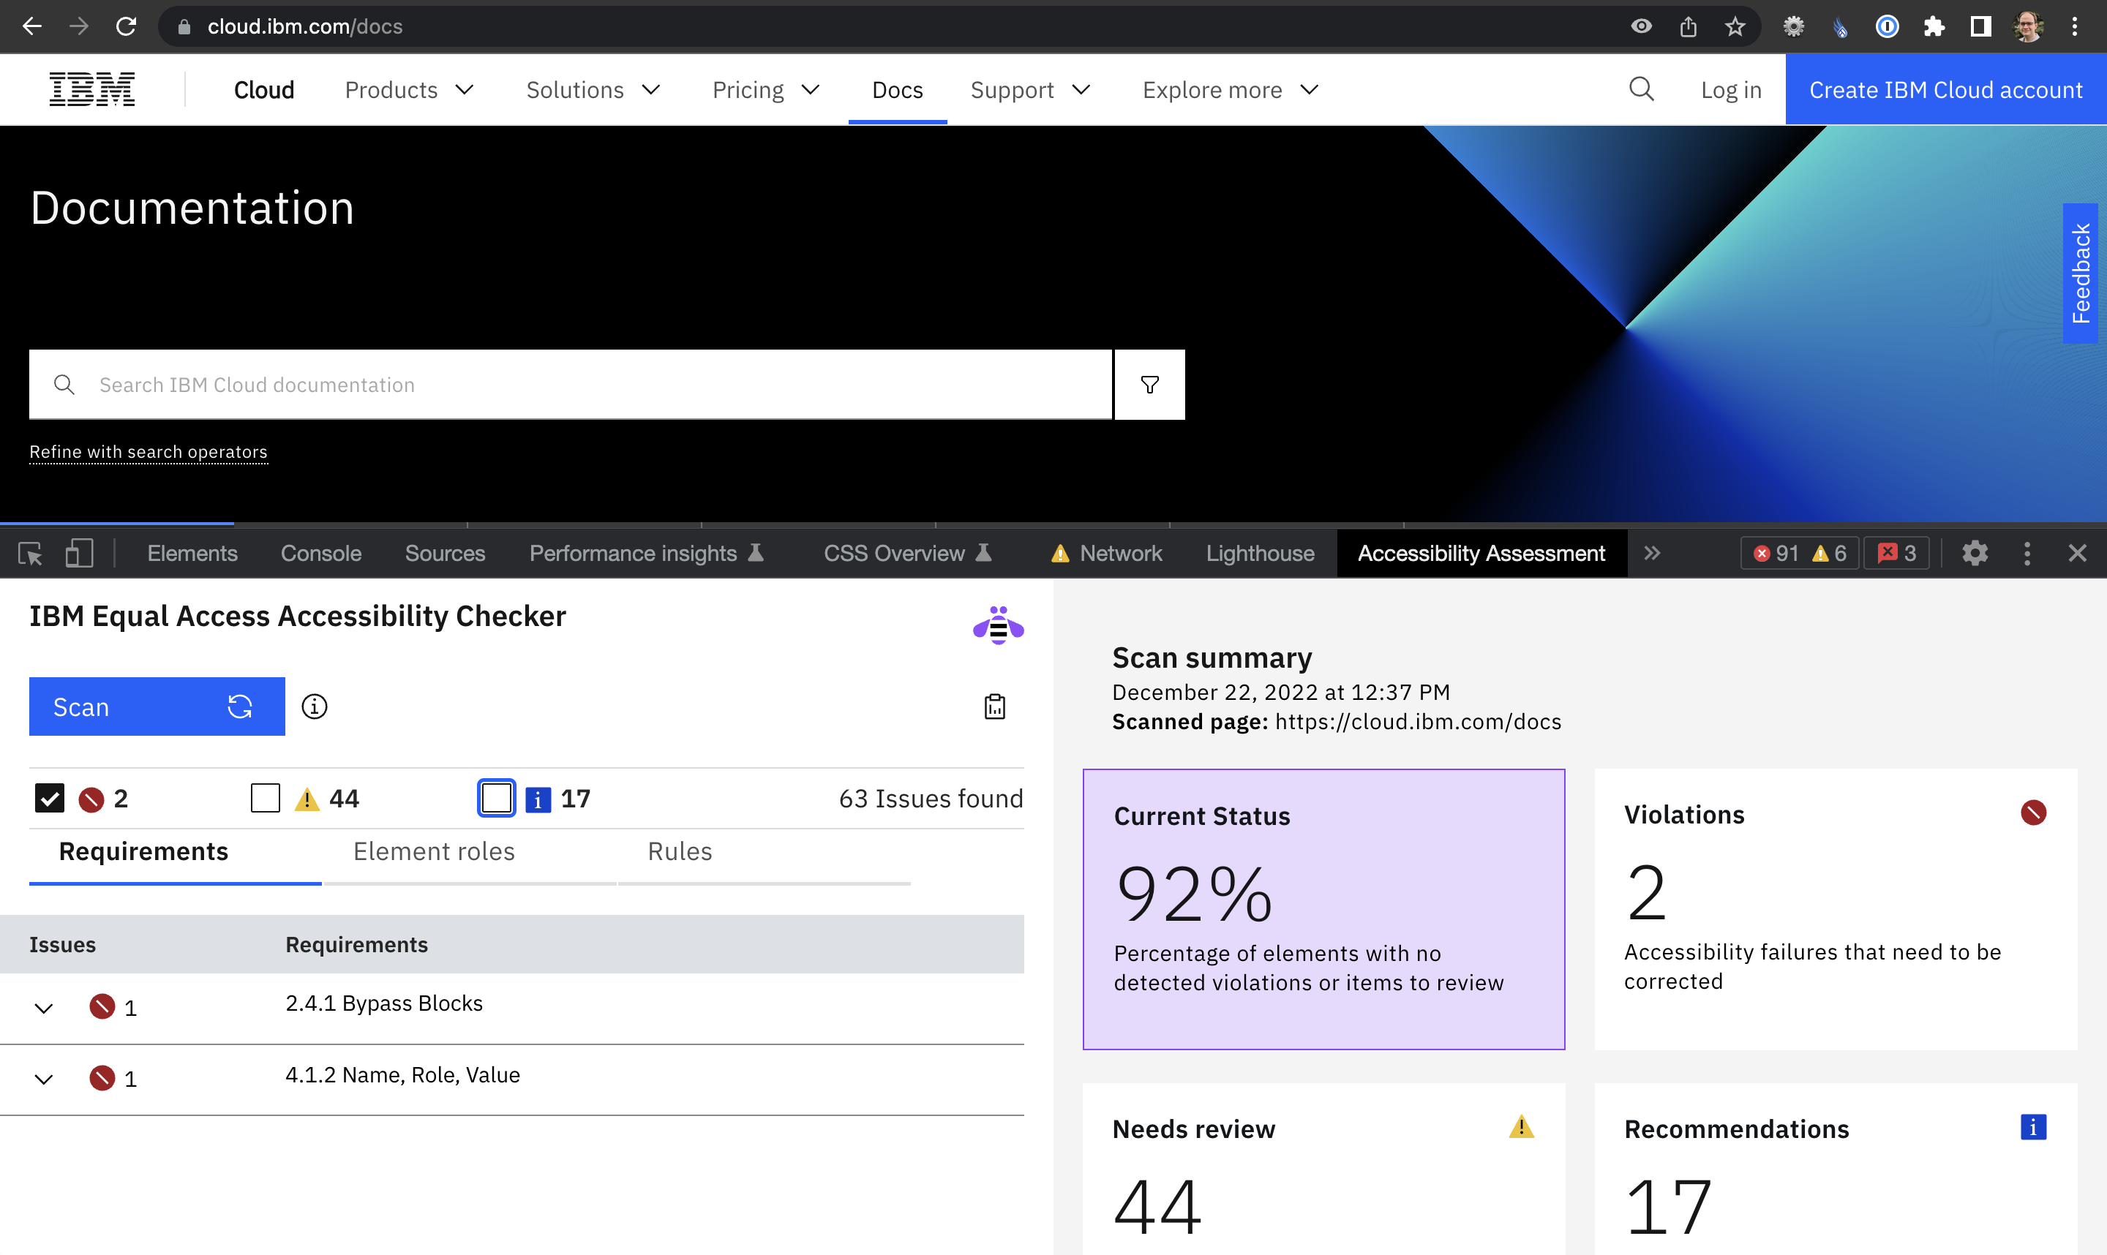The width and height of the screenshot is (2107, 1255).
Task: Click the search filter funnel icon
Action: [1149, 385]
